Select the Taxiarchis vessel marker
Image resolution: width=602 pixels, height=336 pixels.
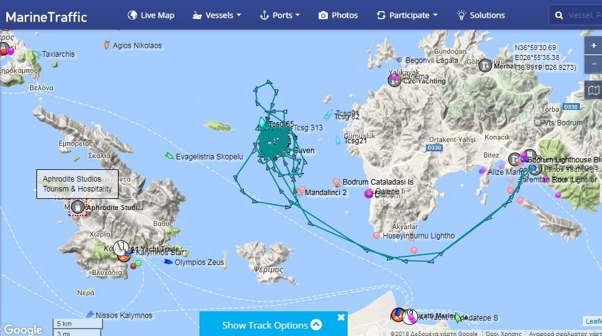point(36,54)
